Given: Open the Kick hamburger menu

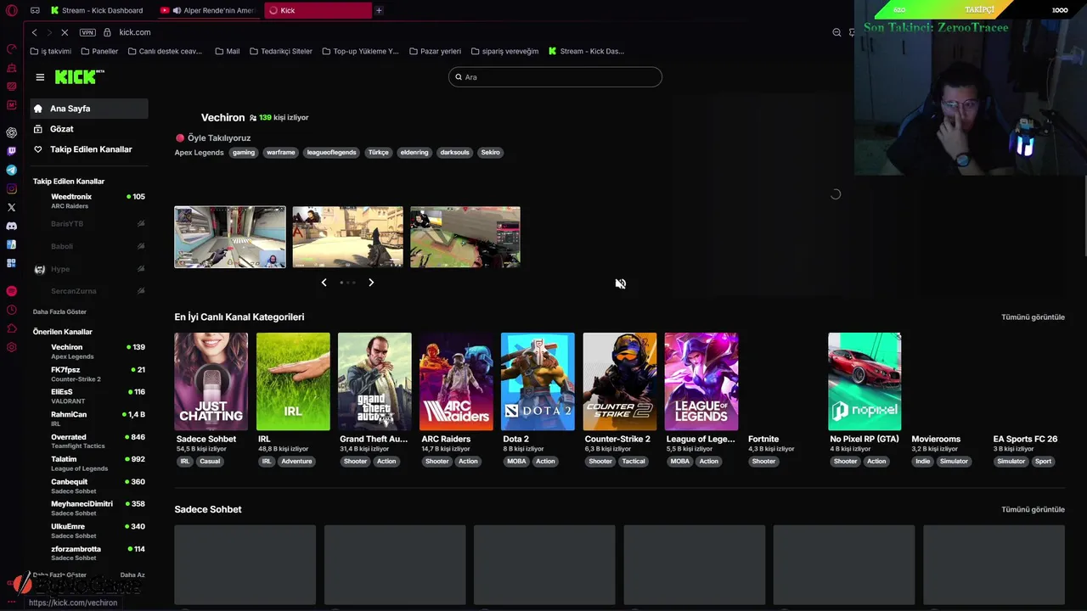Looking at the screenshot, I should (40, 77).
